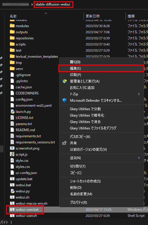Select 管理者として実行(A) menu entry
The width and height of the screenshot is (148, 225).
[102, 81]
